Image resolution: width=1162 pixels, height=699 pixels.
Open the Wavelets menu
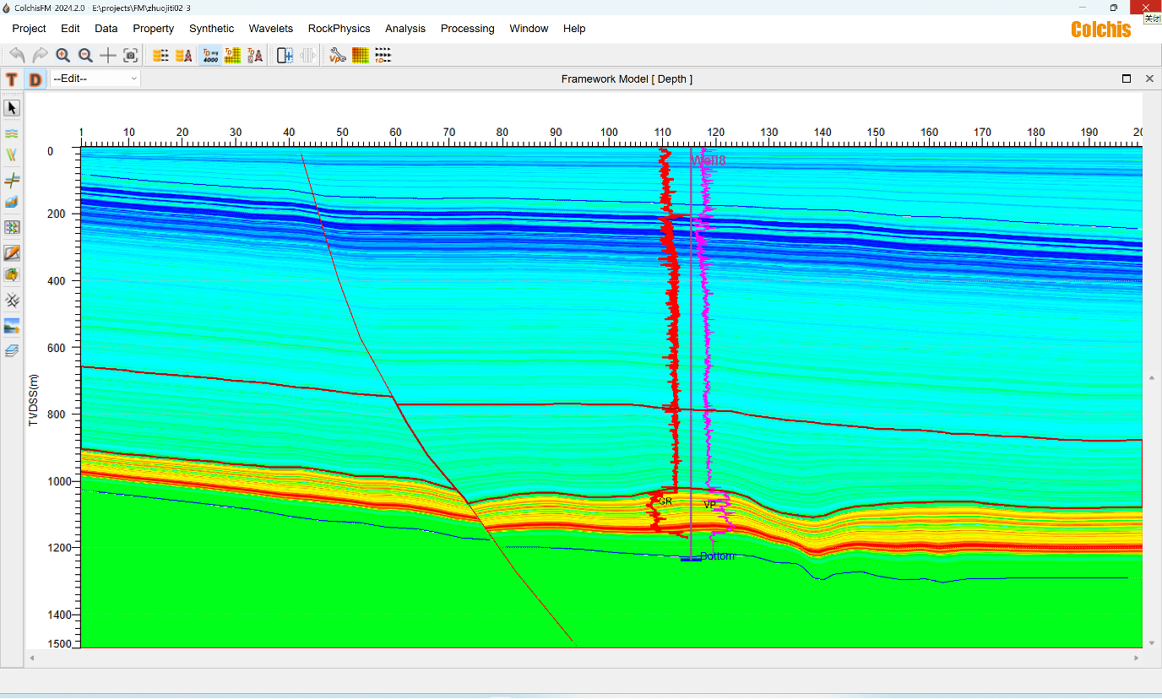coord(271,29)
